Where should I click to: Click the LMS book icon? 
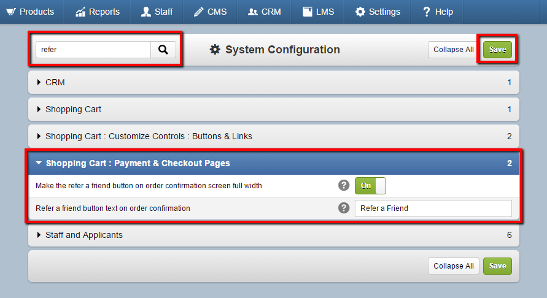coord(308,12)
